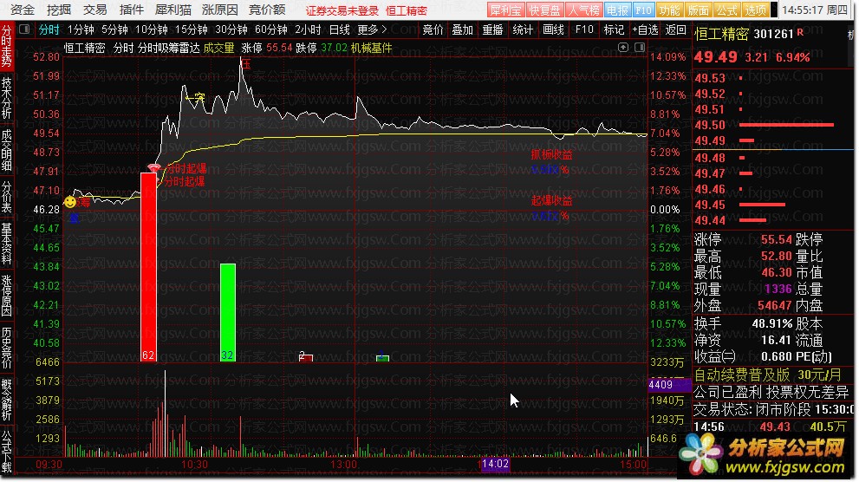Open the 技术分析 sidebar tab
The image size is (859, 482).
pyautogui.click(x=6, y=97)
